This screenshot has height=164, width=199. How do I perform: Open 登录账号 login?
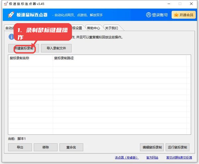(157, 15)
